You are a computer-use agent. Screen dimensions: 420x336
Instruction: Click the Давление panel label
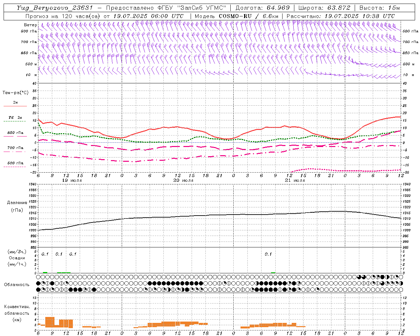pos(17,203)
